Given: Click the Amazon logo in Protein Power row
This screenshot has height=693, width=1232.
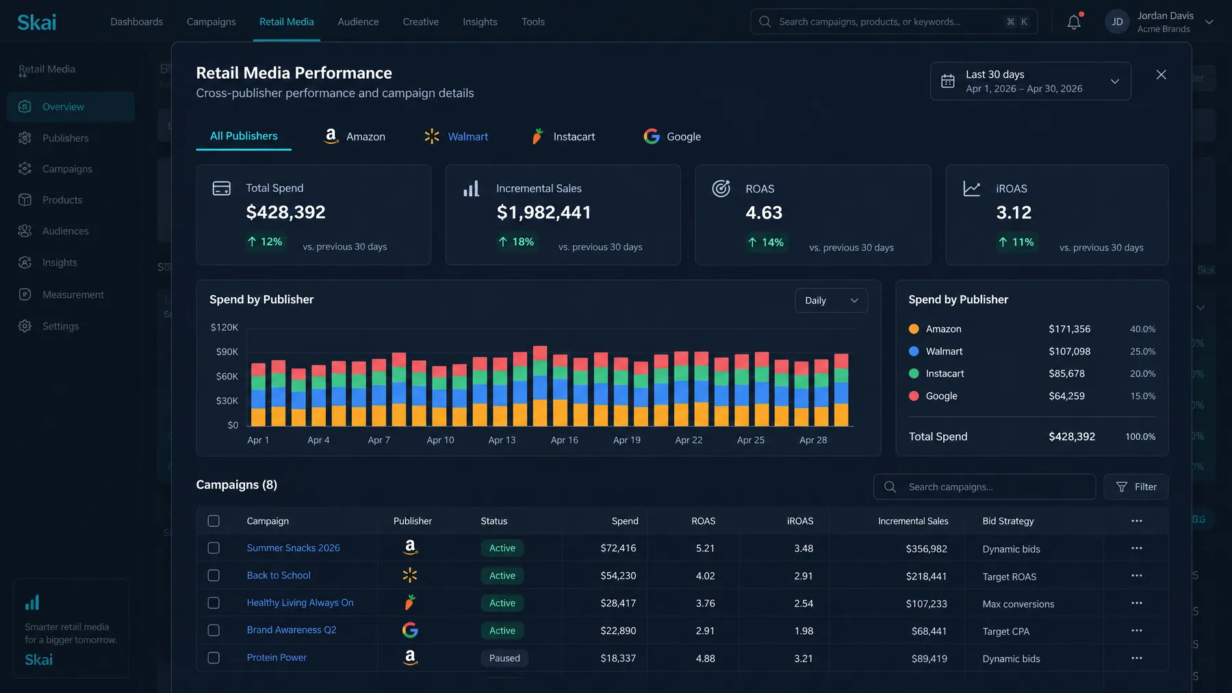Looking at the screenshot, I should pos(410,657).
